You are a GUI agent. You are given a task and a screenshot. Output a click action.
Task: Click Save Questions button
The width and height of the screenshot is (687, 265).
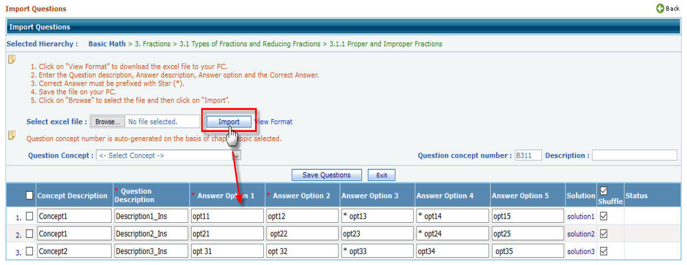[326, 175]
